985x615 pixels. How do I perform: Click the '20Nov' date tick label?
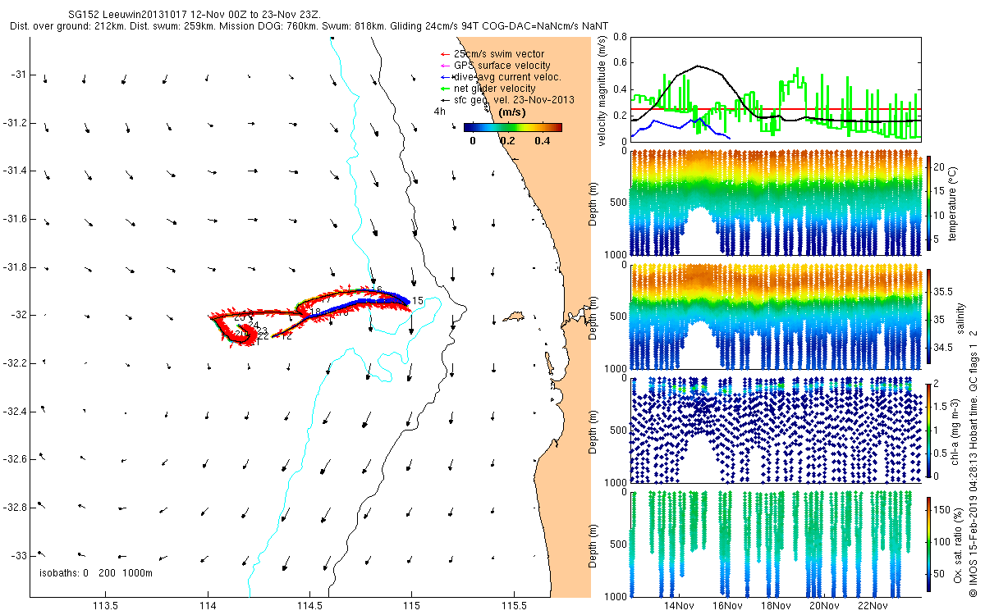click(x=825, y=606)
